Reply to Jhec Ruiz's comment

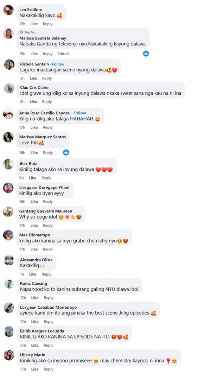coord(46,178)
